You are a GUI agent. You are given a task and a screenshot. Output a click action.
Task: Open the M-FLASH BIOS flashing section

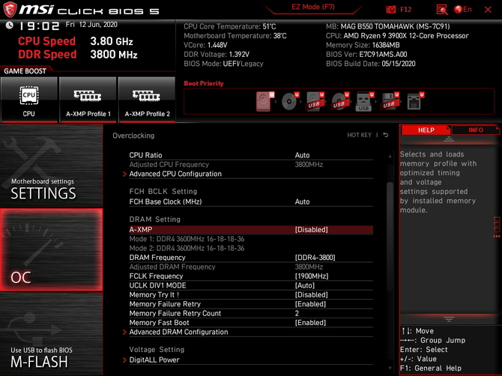click(51, 334)
